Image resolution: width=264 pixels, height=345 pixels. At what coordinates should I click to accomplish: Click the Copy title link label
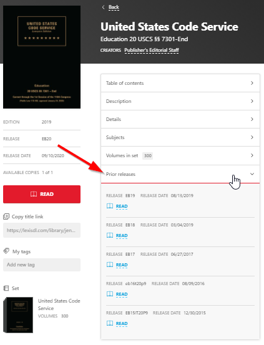coord(27,216)
